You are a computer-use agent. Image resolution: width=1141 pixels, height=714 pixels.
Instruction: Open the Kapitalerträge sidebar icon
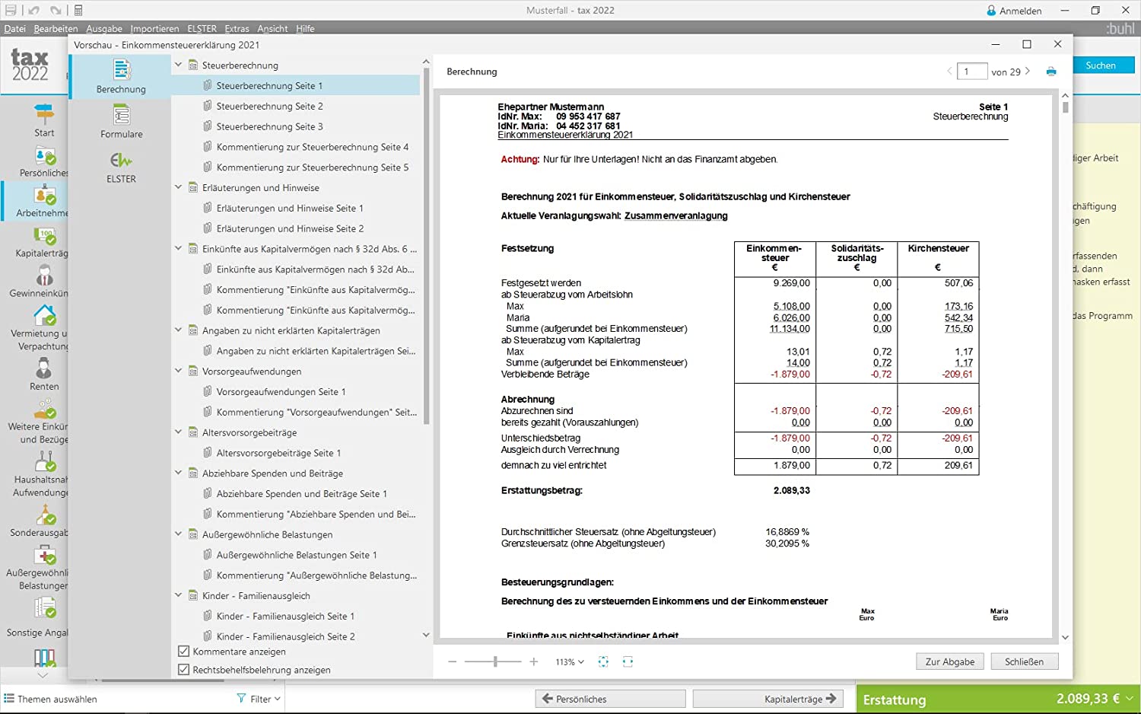45,235
